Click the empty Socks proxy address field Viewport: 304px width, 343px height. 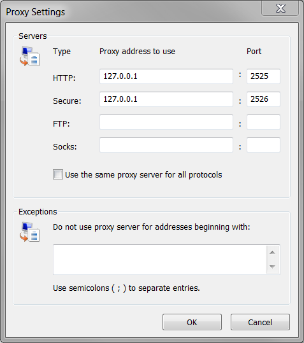click(x=166, y=145)
